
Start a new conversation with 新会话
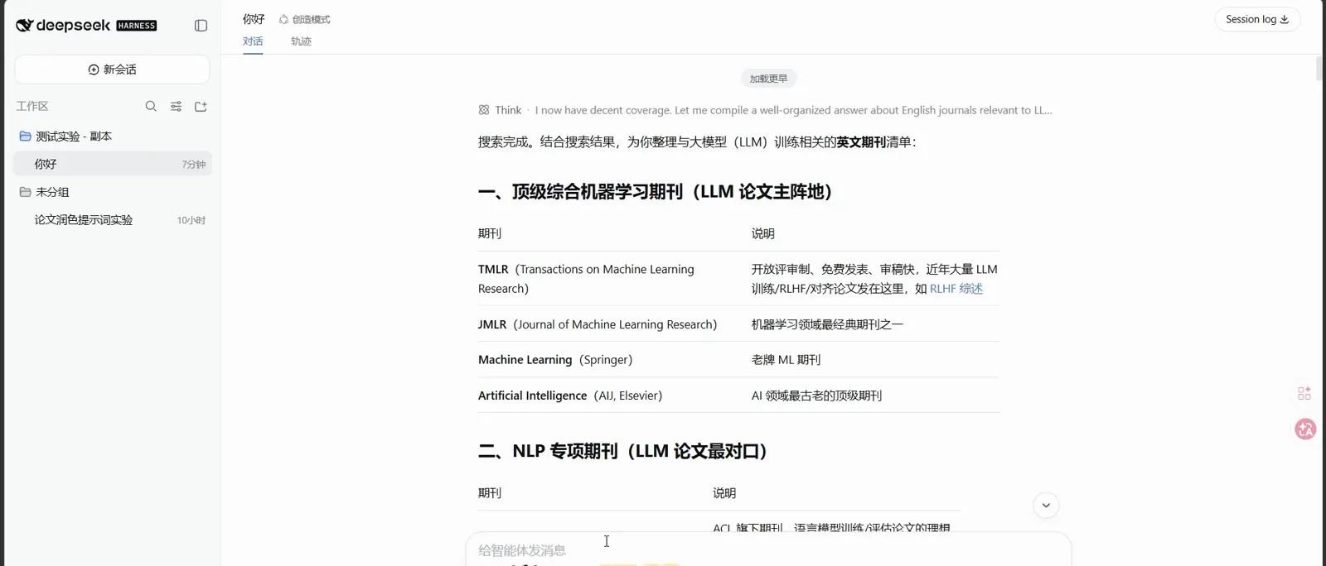pyautogui.click(x=112, y=70)
